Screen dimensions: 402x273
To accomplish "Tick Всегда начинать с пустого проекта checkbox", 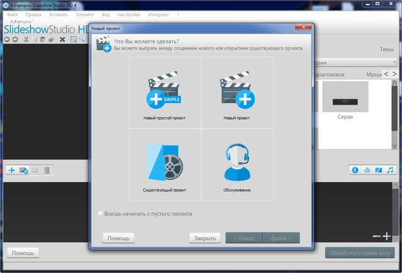I will 100,213.
